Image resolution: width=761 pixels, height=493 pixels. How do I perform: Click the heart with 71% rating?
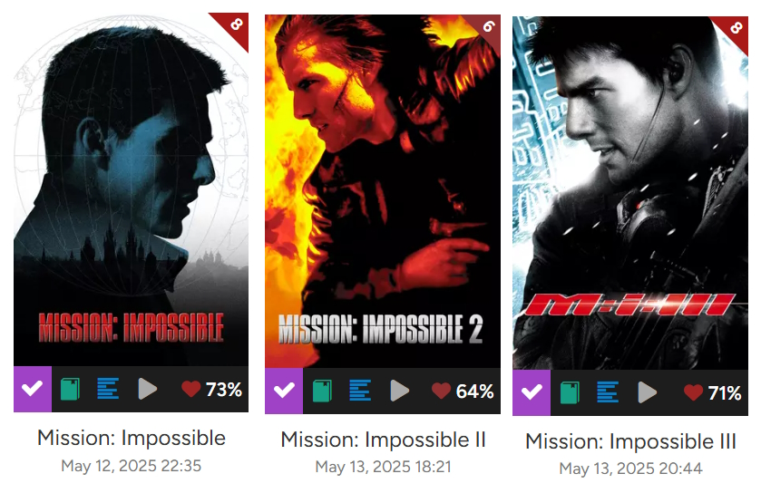[x=693, y=392]
